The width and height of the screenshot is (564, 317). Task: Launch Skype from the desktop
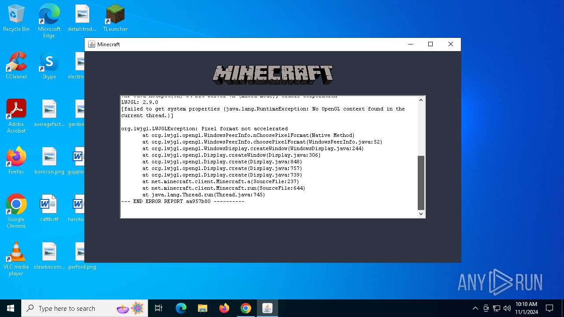(49, 66)
